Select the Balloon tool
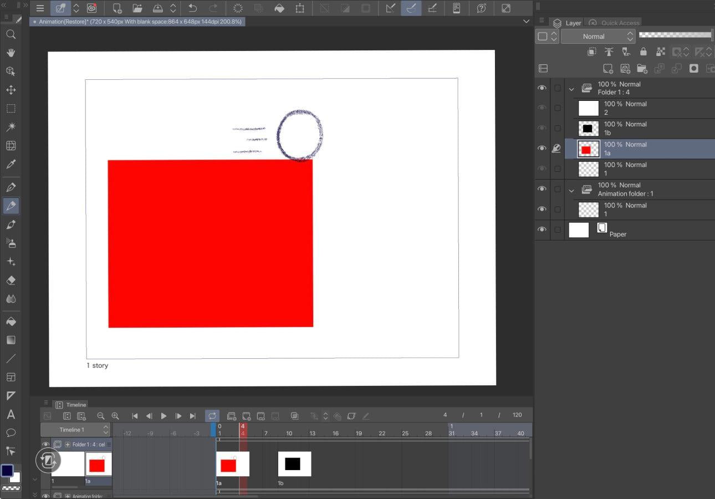This screenshot has height=499, width=715. tap(11, 433)
